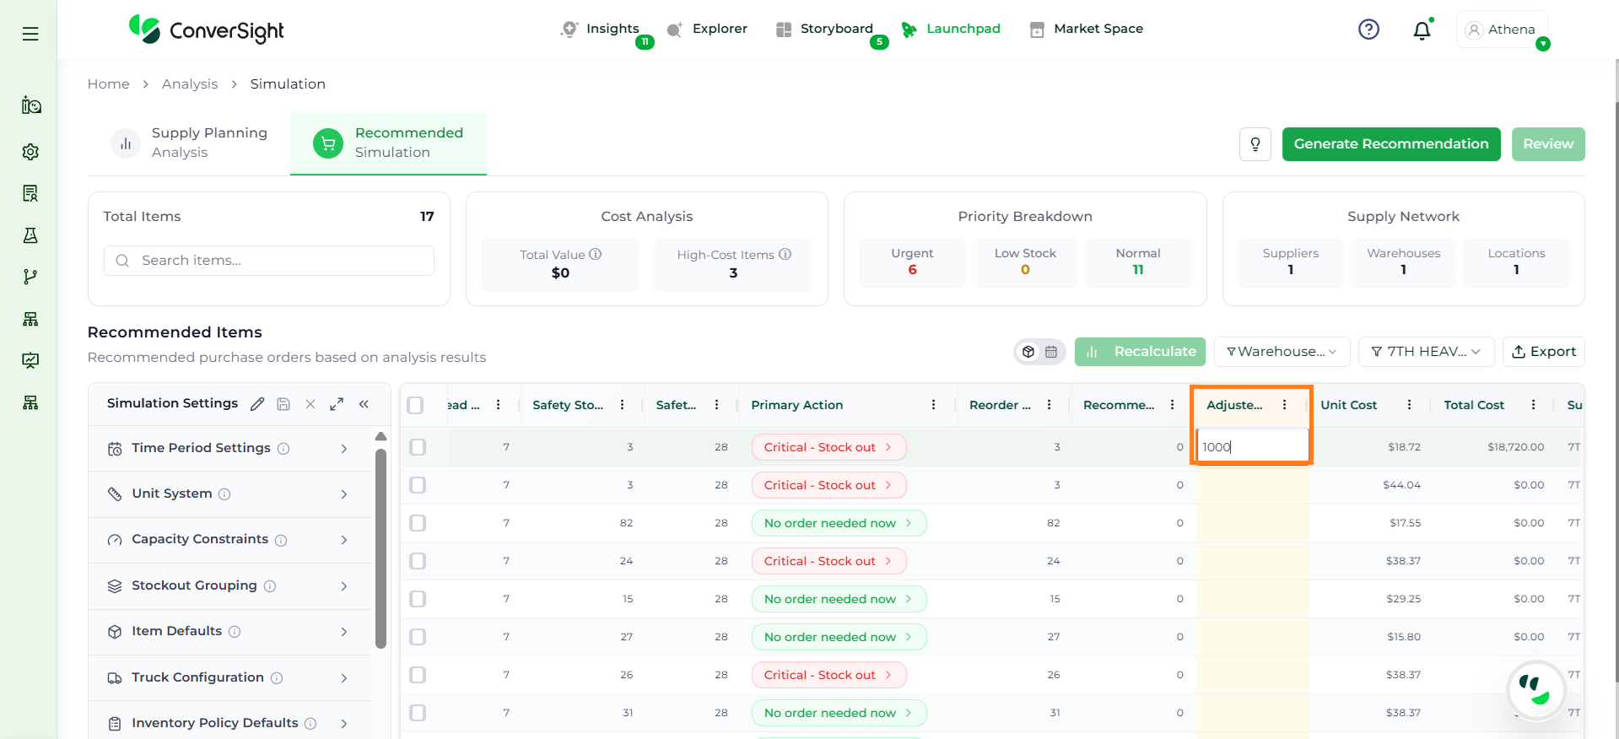Check the first row's checkbox
The image size is (1619, 739).
pos(418,447)
